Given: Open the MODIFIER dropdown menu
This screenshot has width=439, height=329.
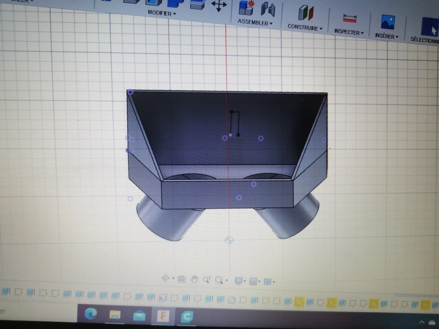Looking at the screenshot, I should 162,13.
